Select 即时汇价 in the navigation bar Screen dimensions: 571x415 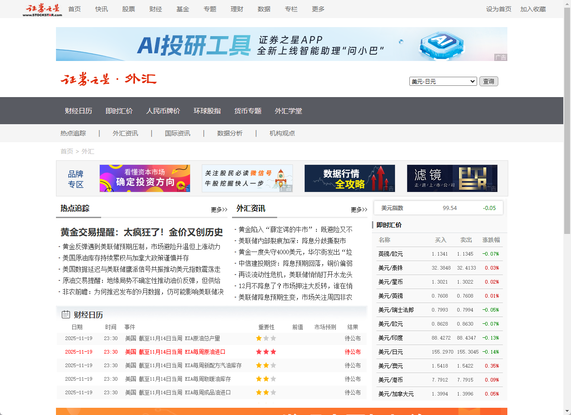[119, 111]
